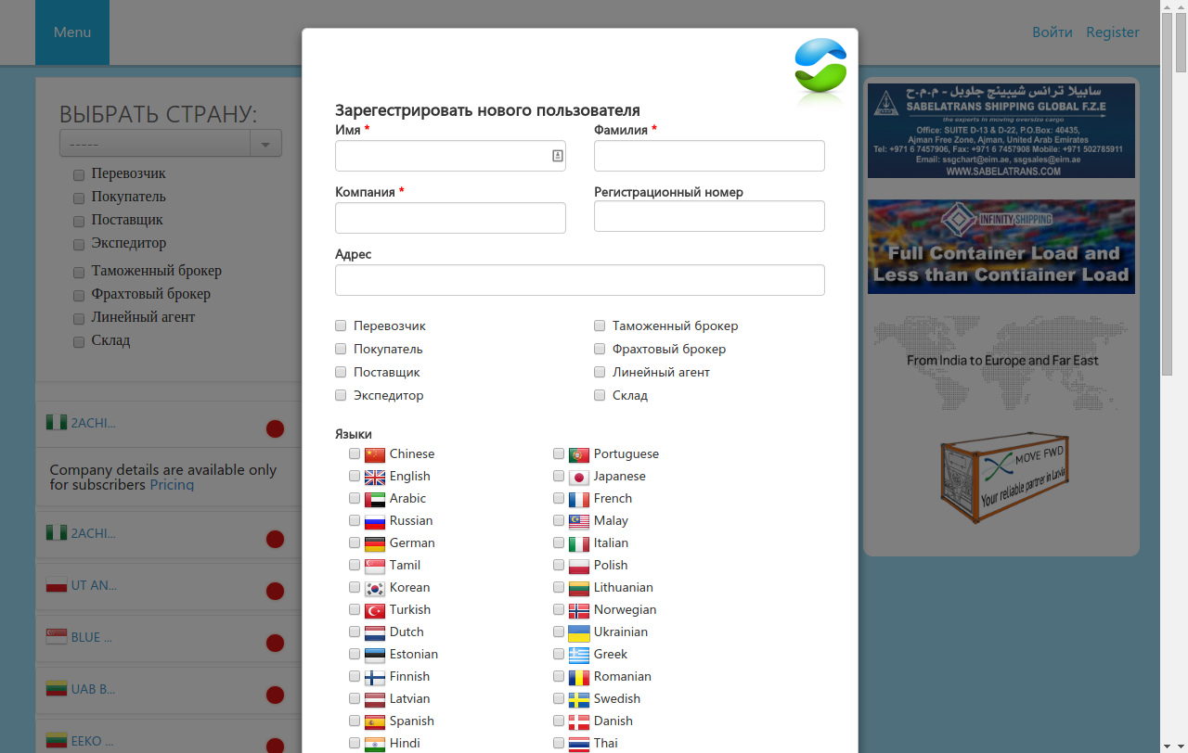Click the Register link

1112,32
